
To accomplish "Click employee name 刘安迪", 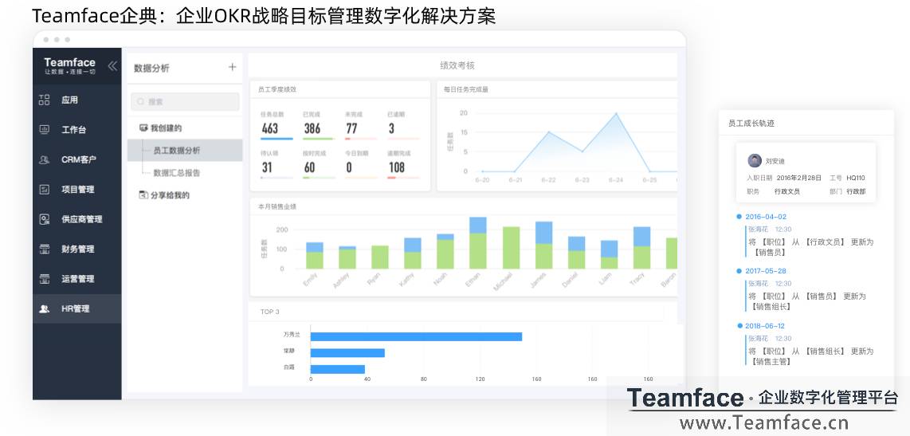I will click(775, 161).
